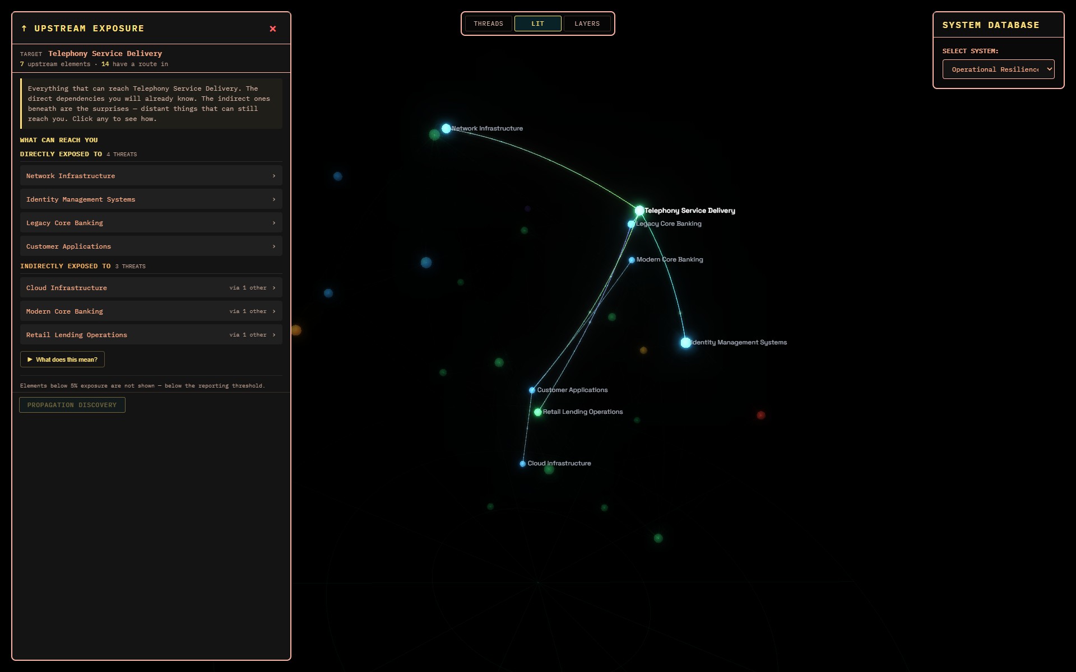Screen dimensions: 1076x672
Task: Switch to the THREADS view tab
Action: [x=488, y=24]
